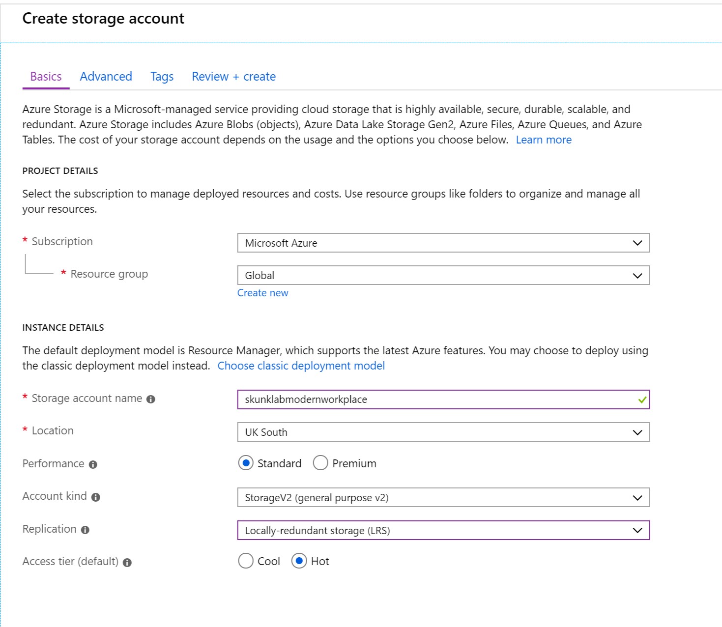722x627 pixels.
Task: Click Choose classic deployment model link
Action: [301, 366]
